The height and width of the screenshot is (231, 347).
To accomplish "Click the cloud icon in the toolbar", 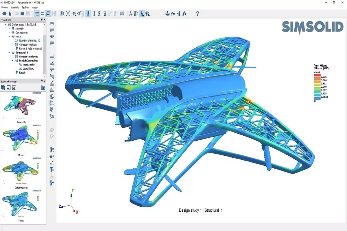I will 5,13.
